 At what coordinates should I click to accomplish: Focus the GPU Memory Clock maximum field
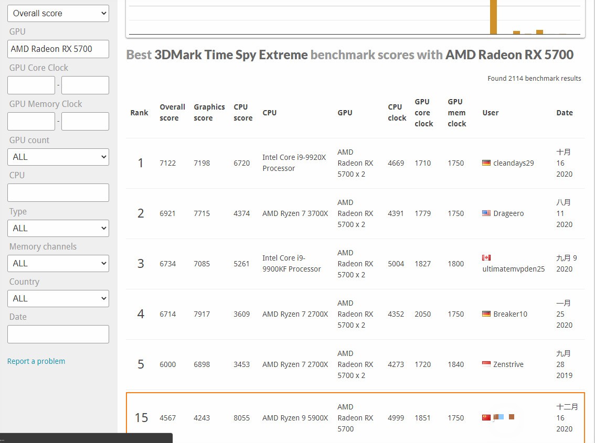coord(85,122)
